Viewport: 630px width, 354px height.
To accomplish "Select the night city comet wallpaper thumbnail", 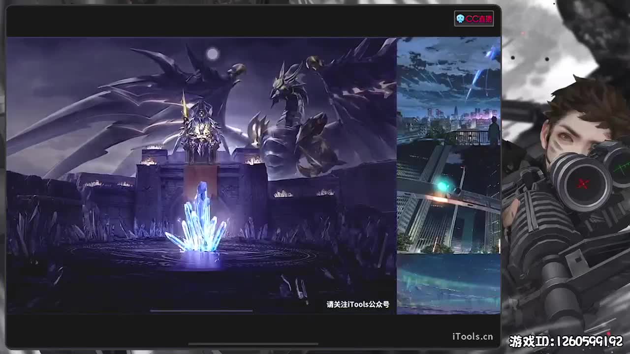I will coord(449,91).
